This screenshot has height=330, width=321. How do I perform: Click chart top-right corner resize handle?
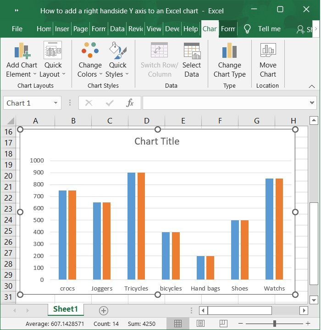click(x=295, y=129)
